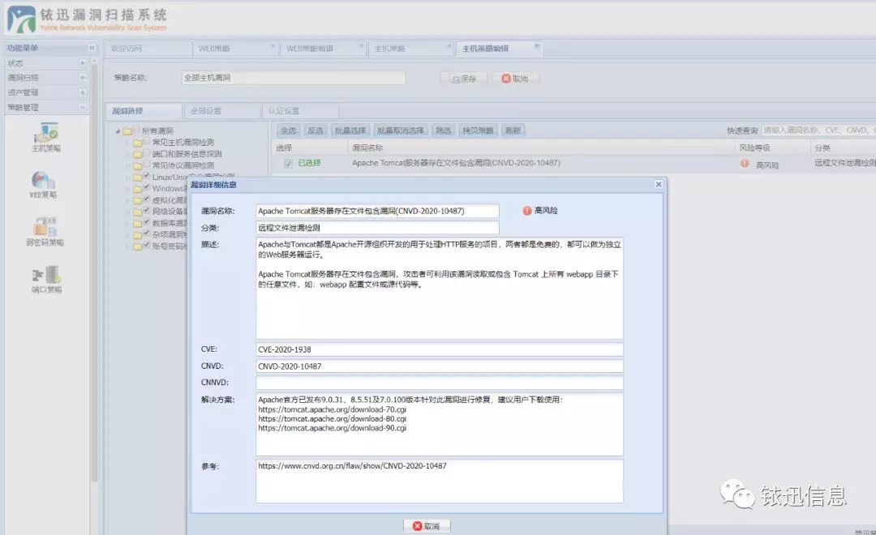The height and width of the screenshot is (535, 876).
Task: Click the 保存 save button
Action: pyautogui.click(x=464, y=79)
